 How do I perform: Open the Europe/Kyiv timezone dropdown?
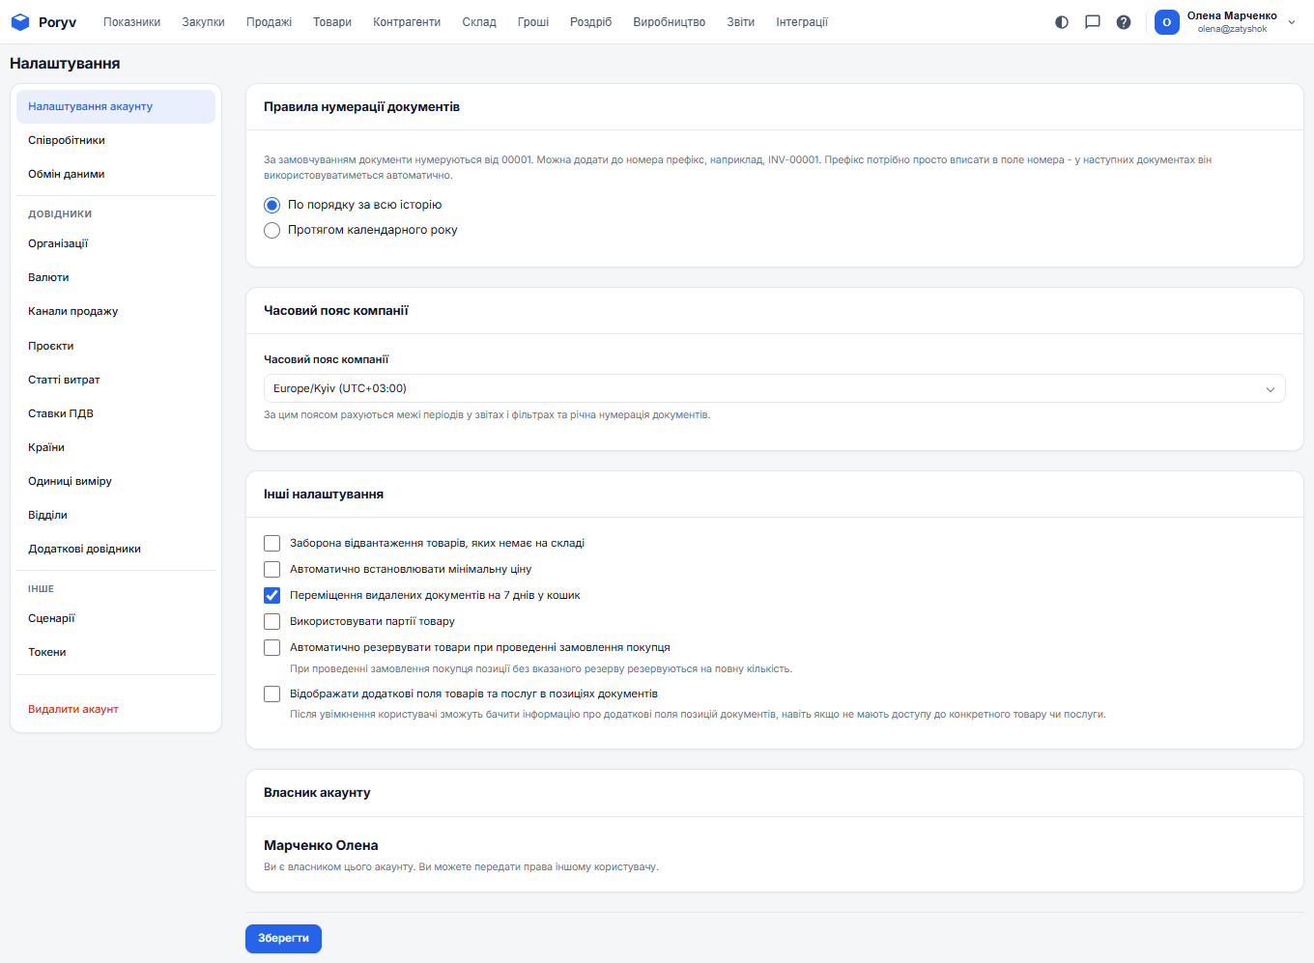775,388
